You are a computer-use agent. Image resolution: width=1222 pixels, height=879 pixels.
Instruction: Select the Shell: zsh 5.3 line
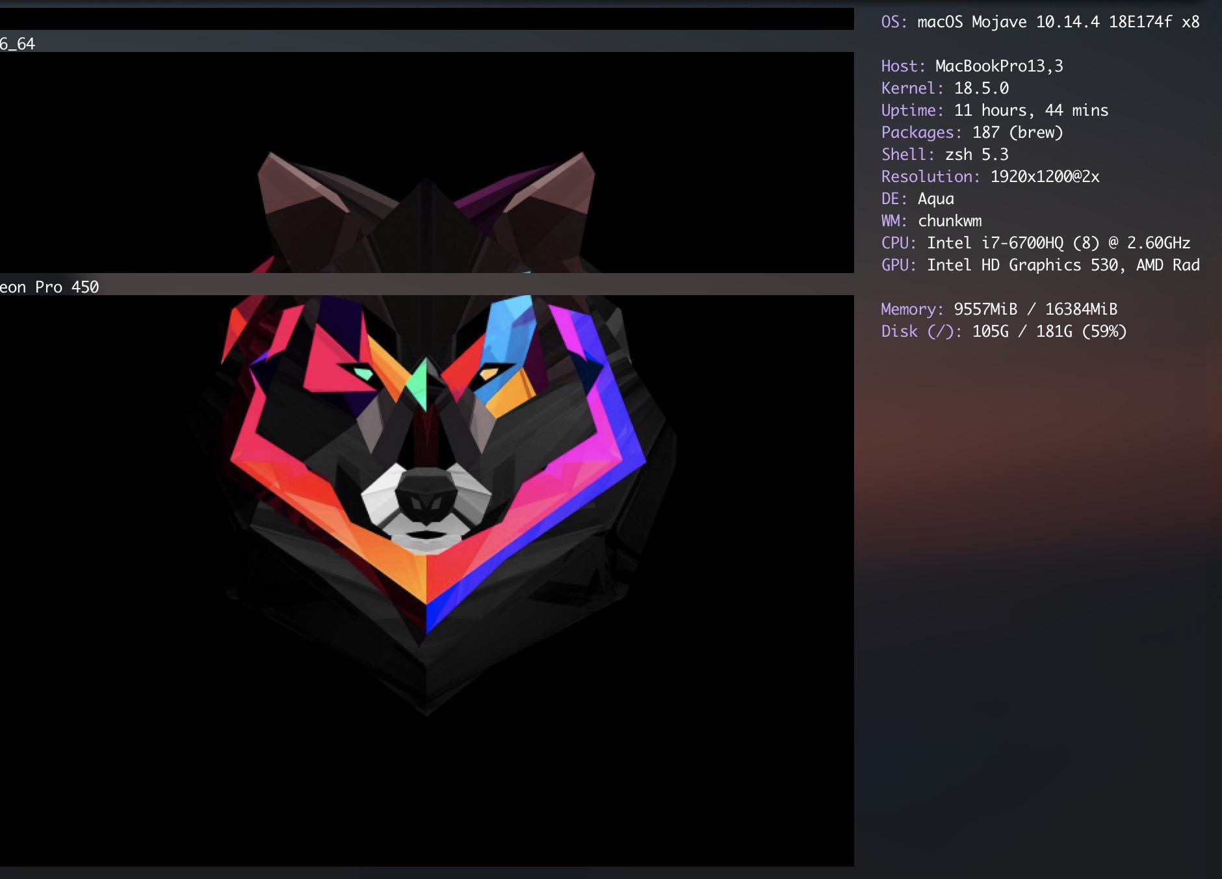click(x=944, y=155)
